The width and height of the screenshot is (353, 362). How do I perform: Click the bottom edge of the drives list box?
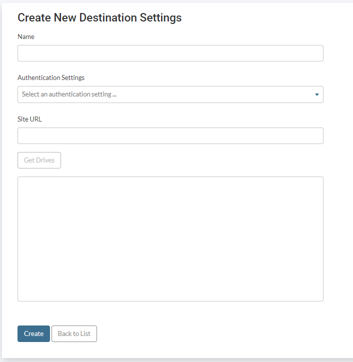pyautogui.click(x=170, y=300)
